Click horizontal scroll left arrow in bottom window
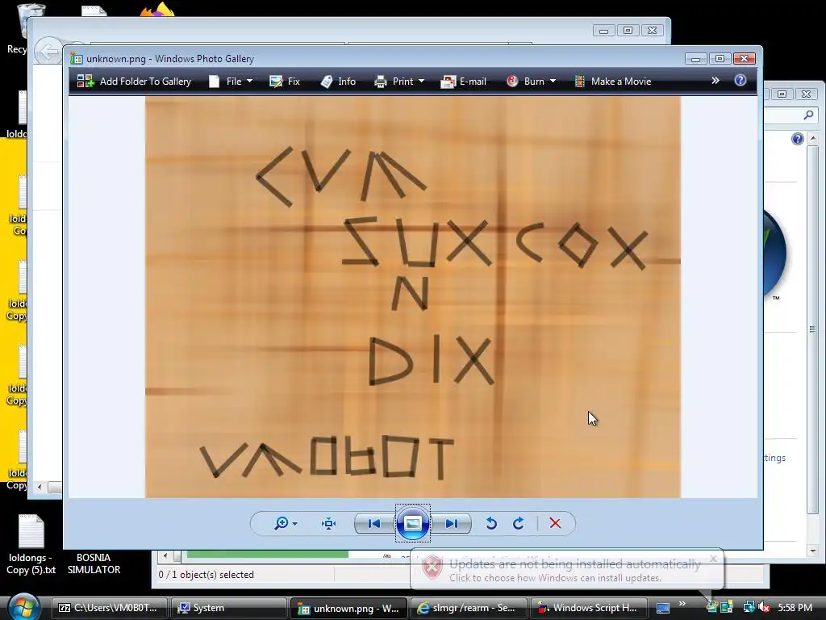 (165, 555)
